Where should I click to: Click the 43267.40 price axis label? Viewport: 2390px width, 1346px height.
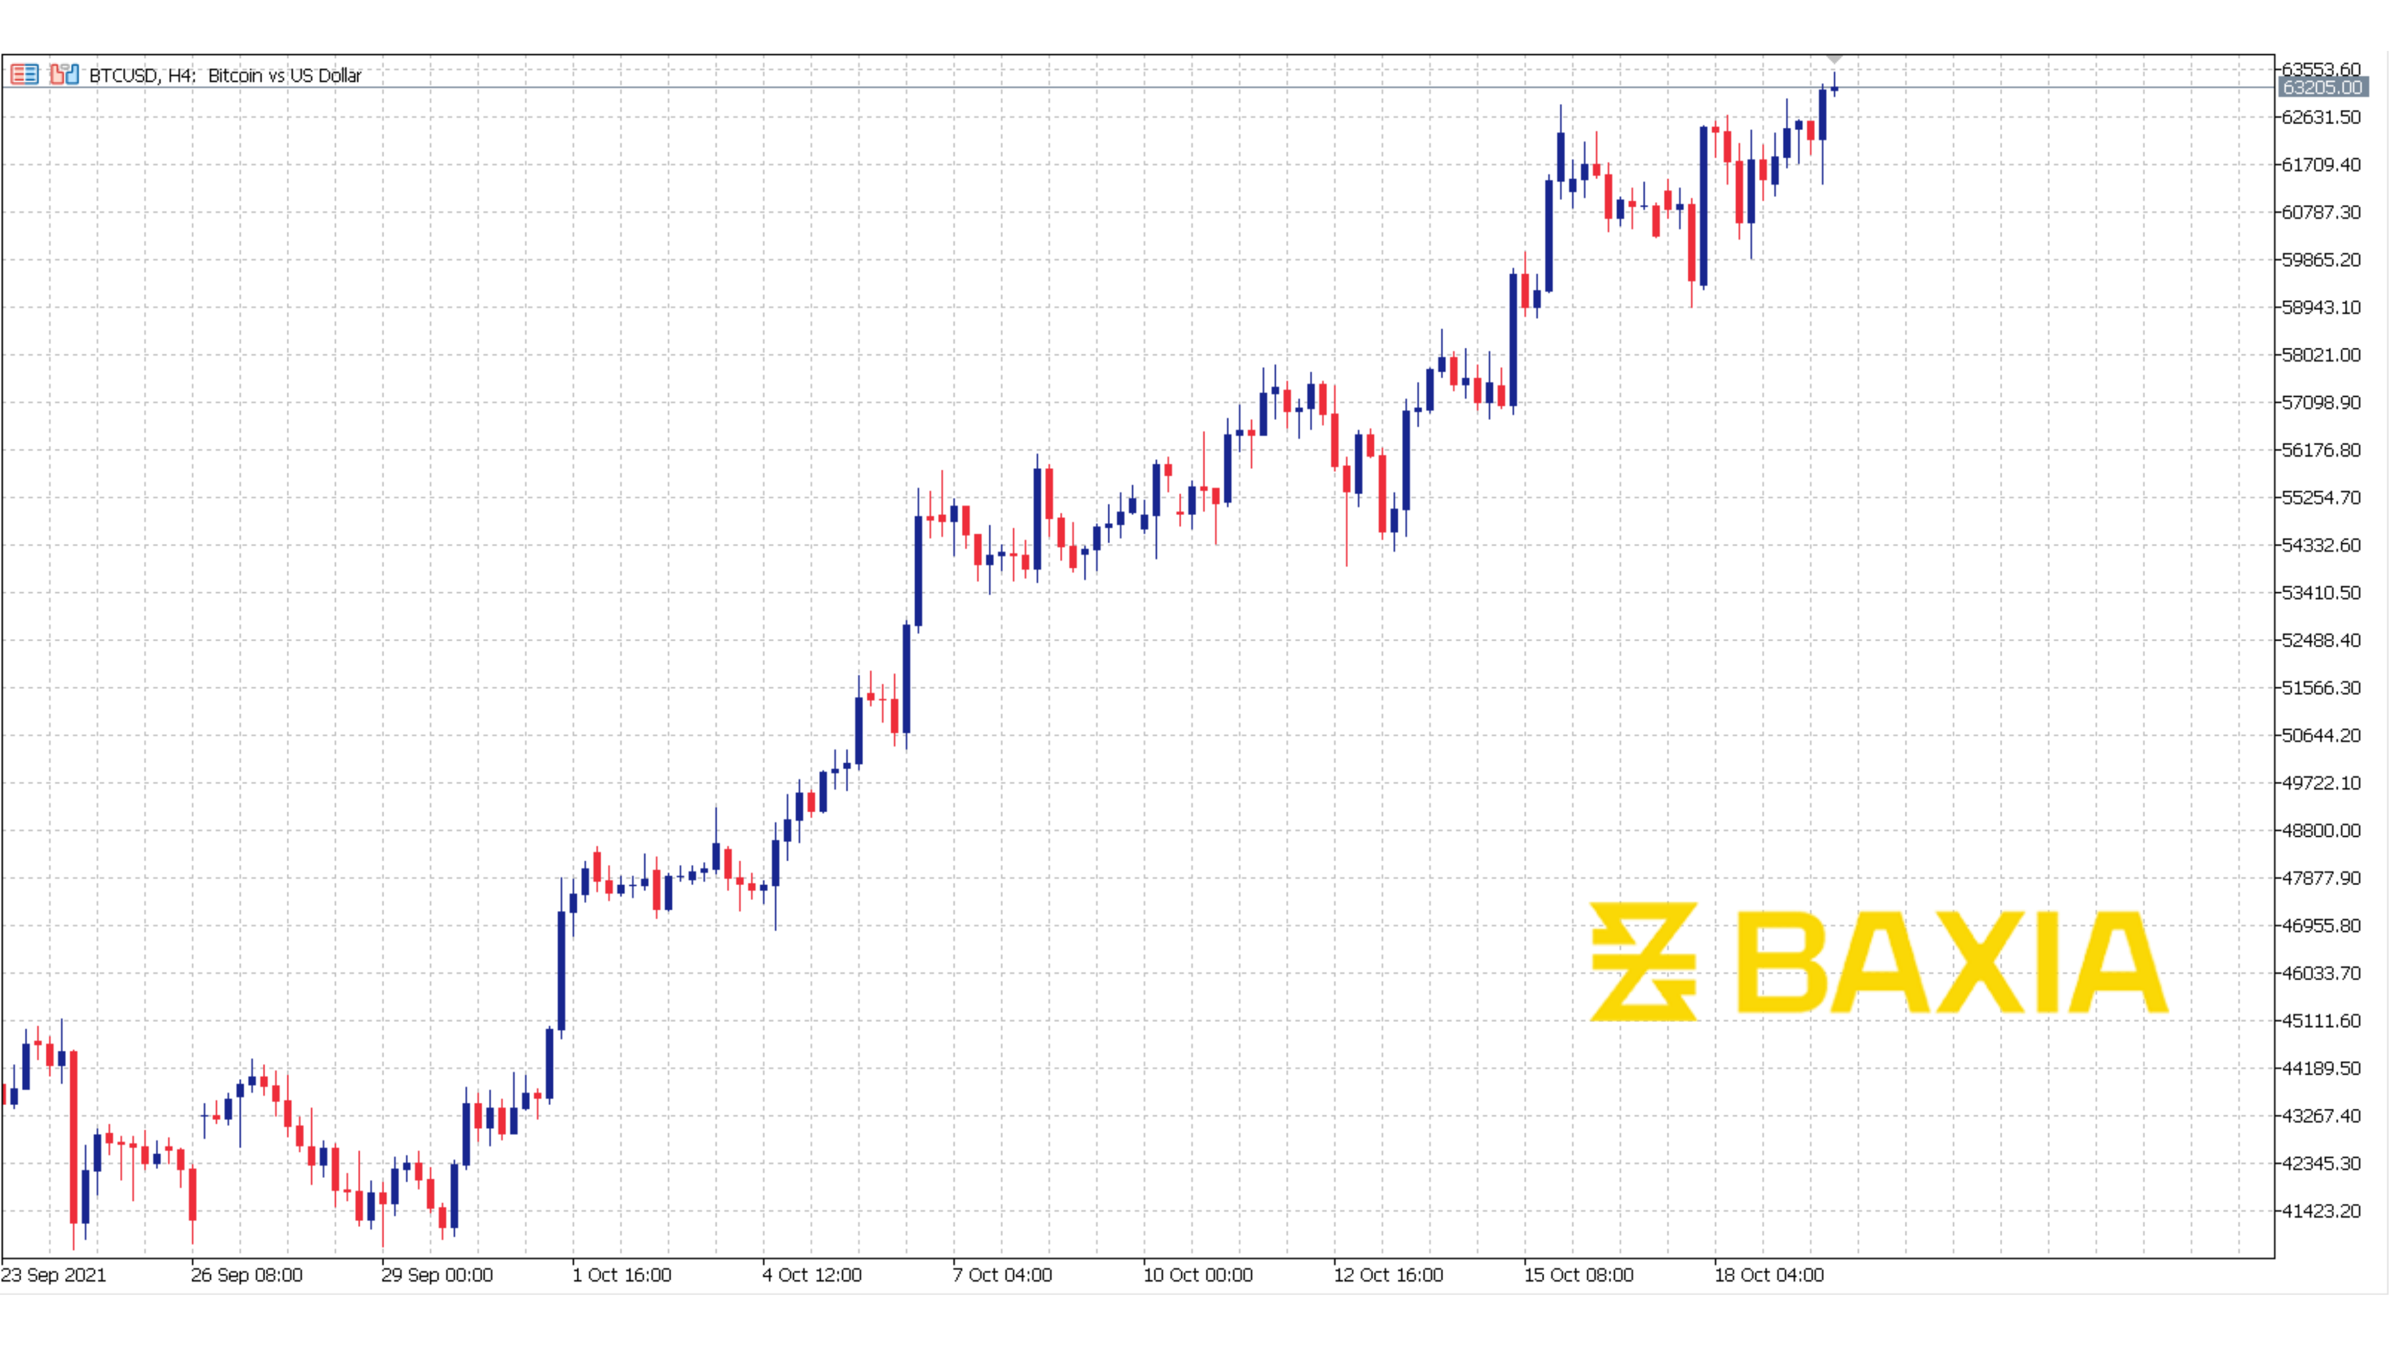(2322, 1115)
